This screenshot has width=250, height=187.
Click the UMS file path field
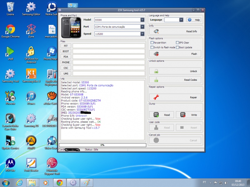[109, 74]
